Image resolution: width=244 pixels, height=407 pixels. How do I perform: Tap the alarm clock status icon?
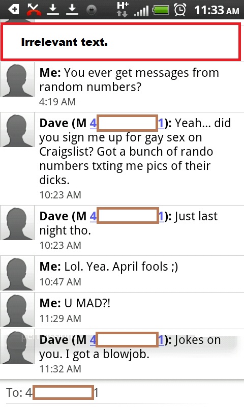click(x=179, y=10)
